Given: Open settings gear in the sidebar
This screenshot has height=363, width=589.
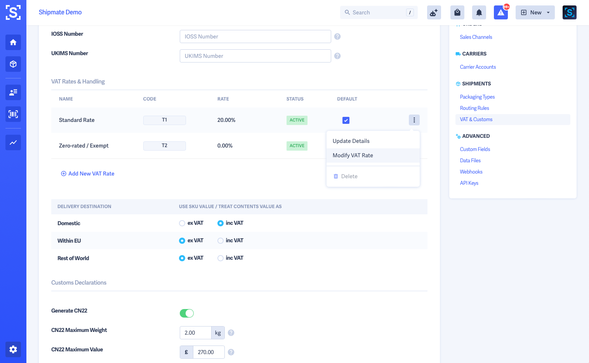Looking at the screenshot, I should point(13,349).
